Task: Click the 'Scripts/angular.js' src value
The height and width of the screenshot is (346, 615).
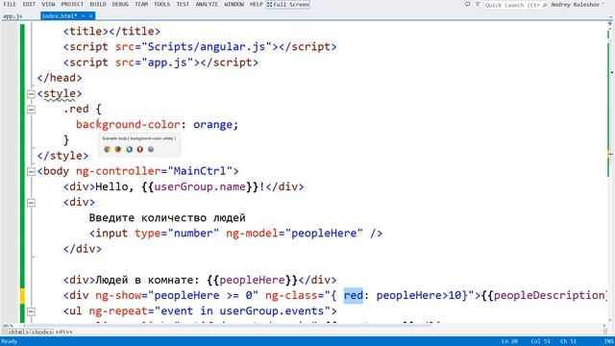Action: pos(207,47)
